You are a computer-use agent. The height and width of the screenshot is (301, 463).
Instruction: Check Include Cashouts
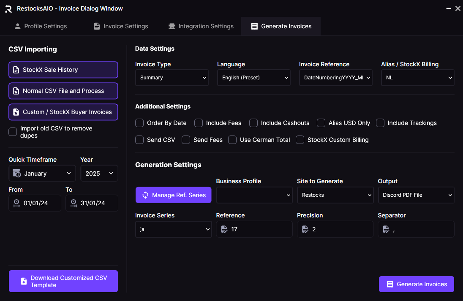click(253, 123)
